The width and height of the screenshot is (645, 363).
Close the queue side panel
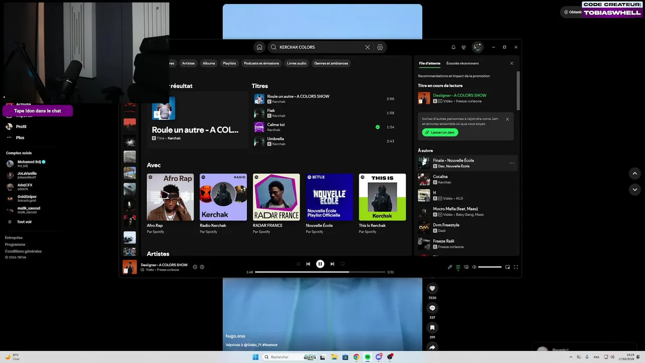coord(511,64)
